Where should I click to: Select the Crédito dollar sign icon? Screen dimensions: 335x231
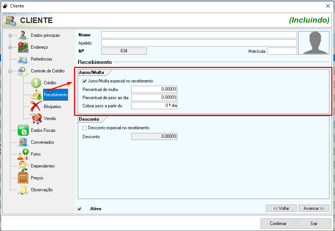[36, 83]
